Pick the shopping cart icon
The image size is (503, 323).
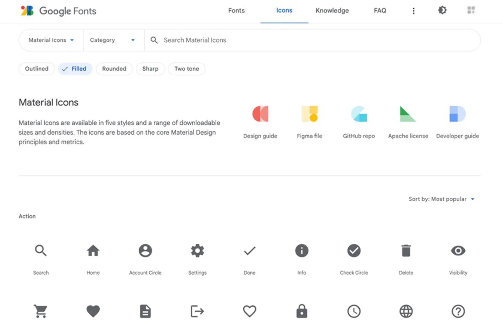click(x=41, y=311)
